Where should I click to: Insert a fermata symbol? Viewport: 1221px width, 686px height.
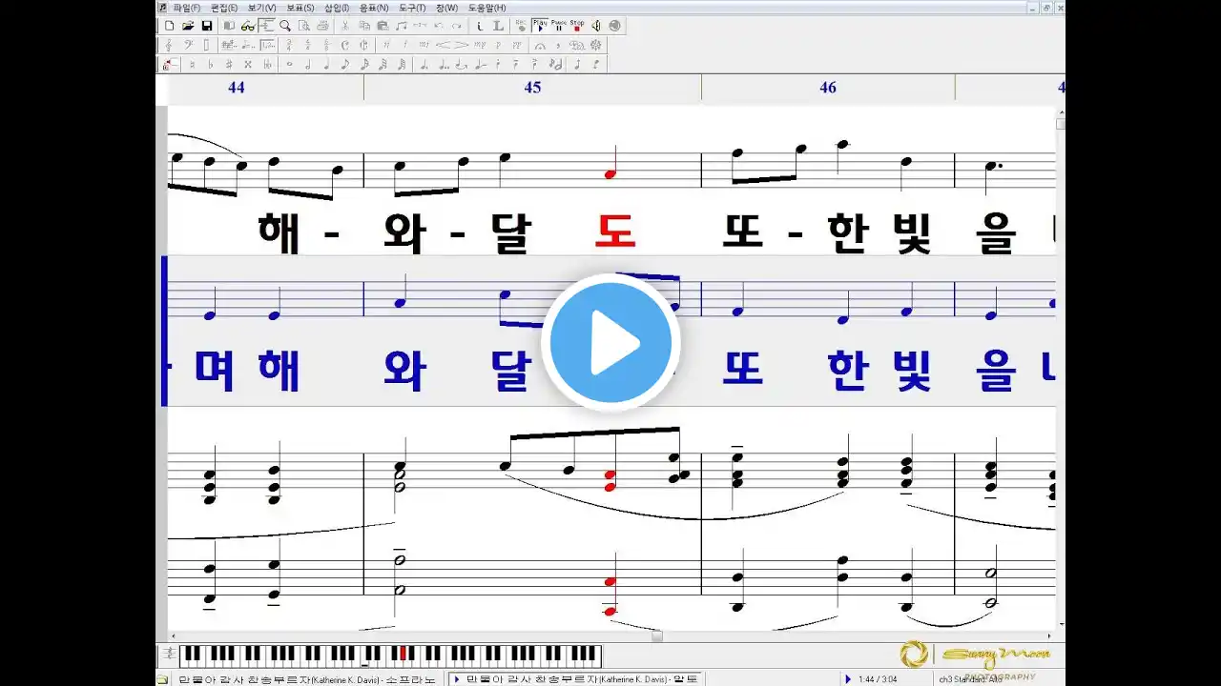point(540,45)
